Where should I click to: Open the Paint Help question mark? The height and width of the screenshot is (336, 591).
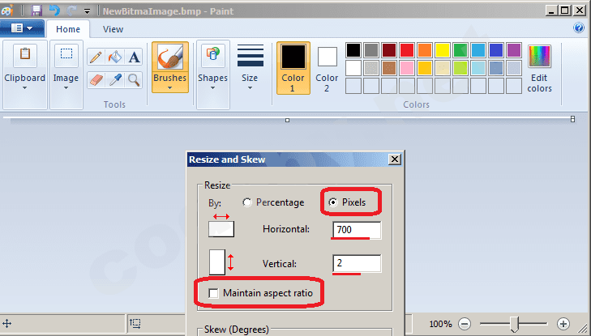(x=579, y=28)
